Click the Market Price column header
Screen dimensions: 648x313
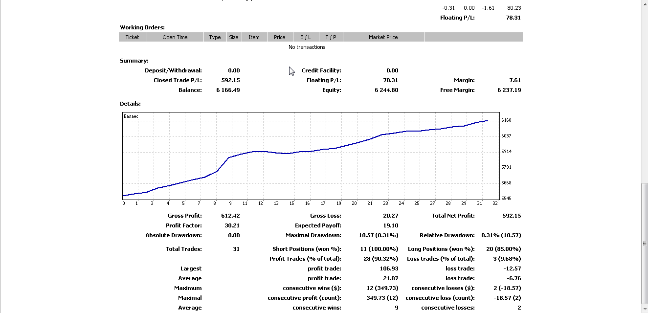pos(383,37)
